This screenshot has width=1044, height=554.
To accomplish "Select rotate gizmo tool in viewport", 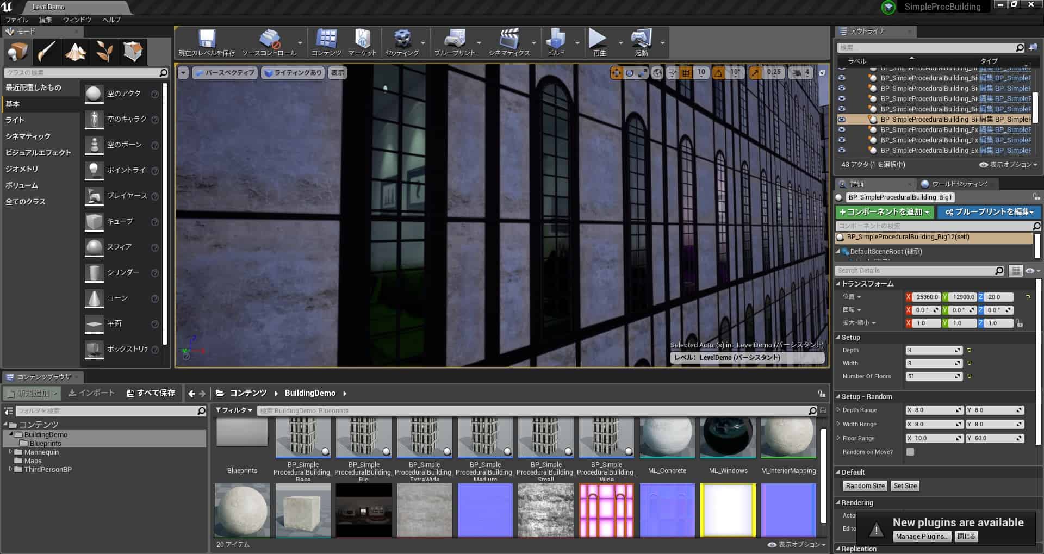I will pyautogui.click(x=630, y=72).
